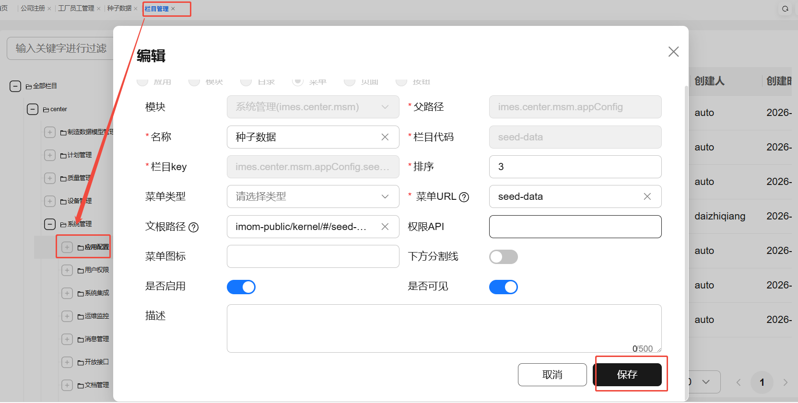Screen dimensions: 798x403
Task: Click the refresh icon at top right
Action: pyautogui.click(x=785, y=9)
